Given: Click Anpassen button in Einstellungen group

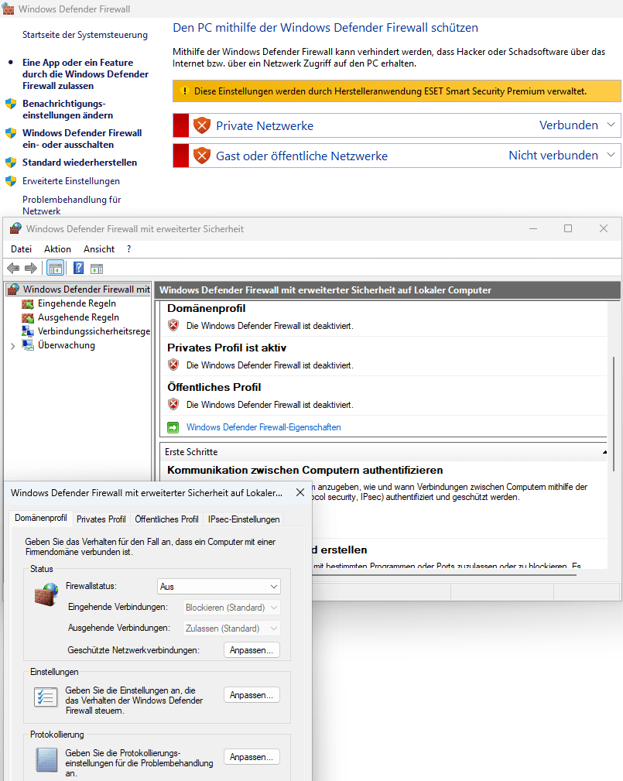Looking at the screenshot, I should (252, 695).
